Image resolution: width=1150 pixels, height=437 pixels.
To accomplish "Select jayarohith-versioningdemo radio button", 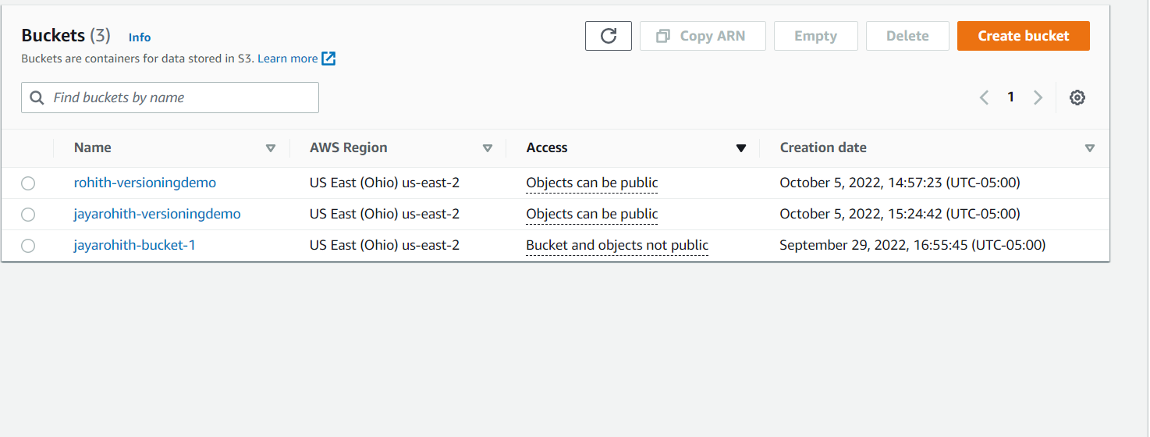I will (x=28, y=215).
